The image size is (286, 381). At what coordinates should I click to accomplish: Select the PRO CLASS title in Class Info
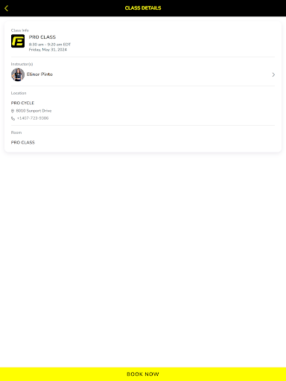[42, 37]
